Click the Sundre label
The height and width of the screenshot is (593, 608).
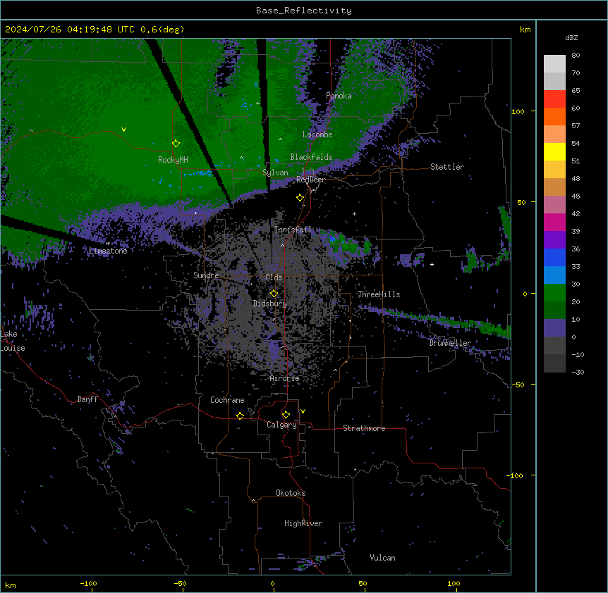[x=206, y=275]
